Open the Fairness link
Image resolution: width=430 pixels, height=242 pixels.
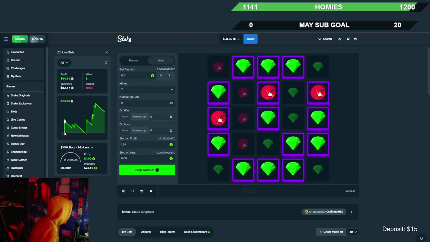coord(350,191)
